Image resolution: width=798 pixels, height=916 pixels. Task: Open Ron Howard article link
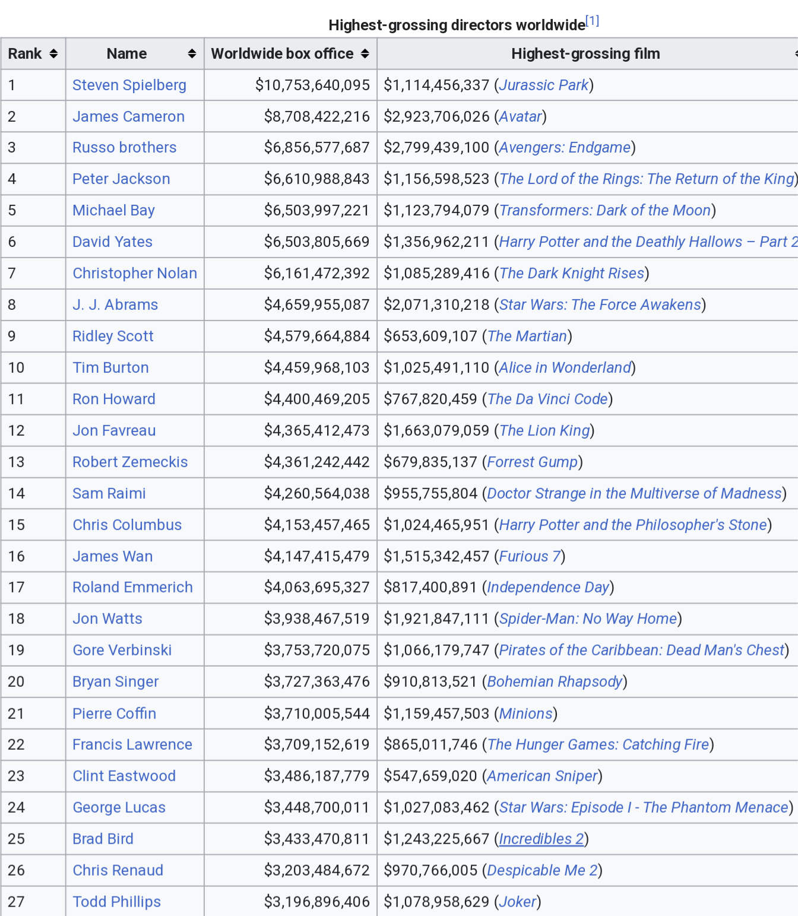pyautogui.click(x=114, y=400)
